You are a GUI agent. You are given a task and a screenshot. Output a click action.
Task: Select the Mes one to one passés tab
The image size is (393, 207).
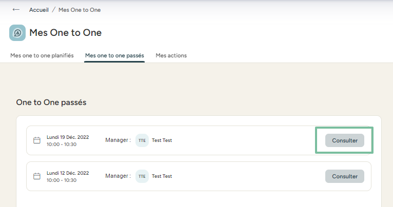[114, 55]
